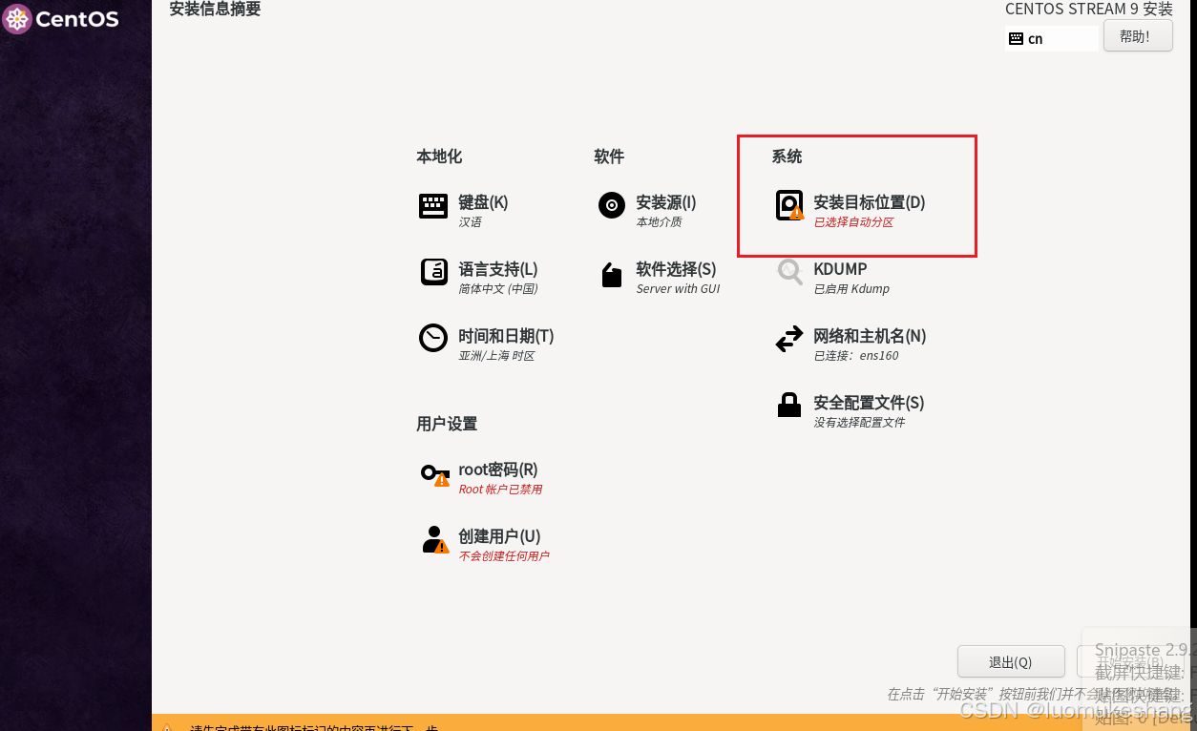This screenshot has width=1197, height=731.
Task: Open Language Support (语言支持) icon
Action: point(433,272)
